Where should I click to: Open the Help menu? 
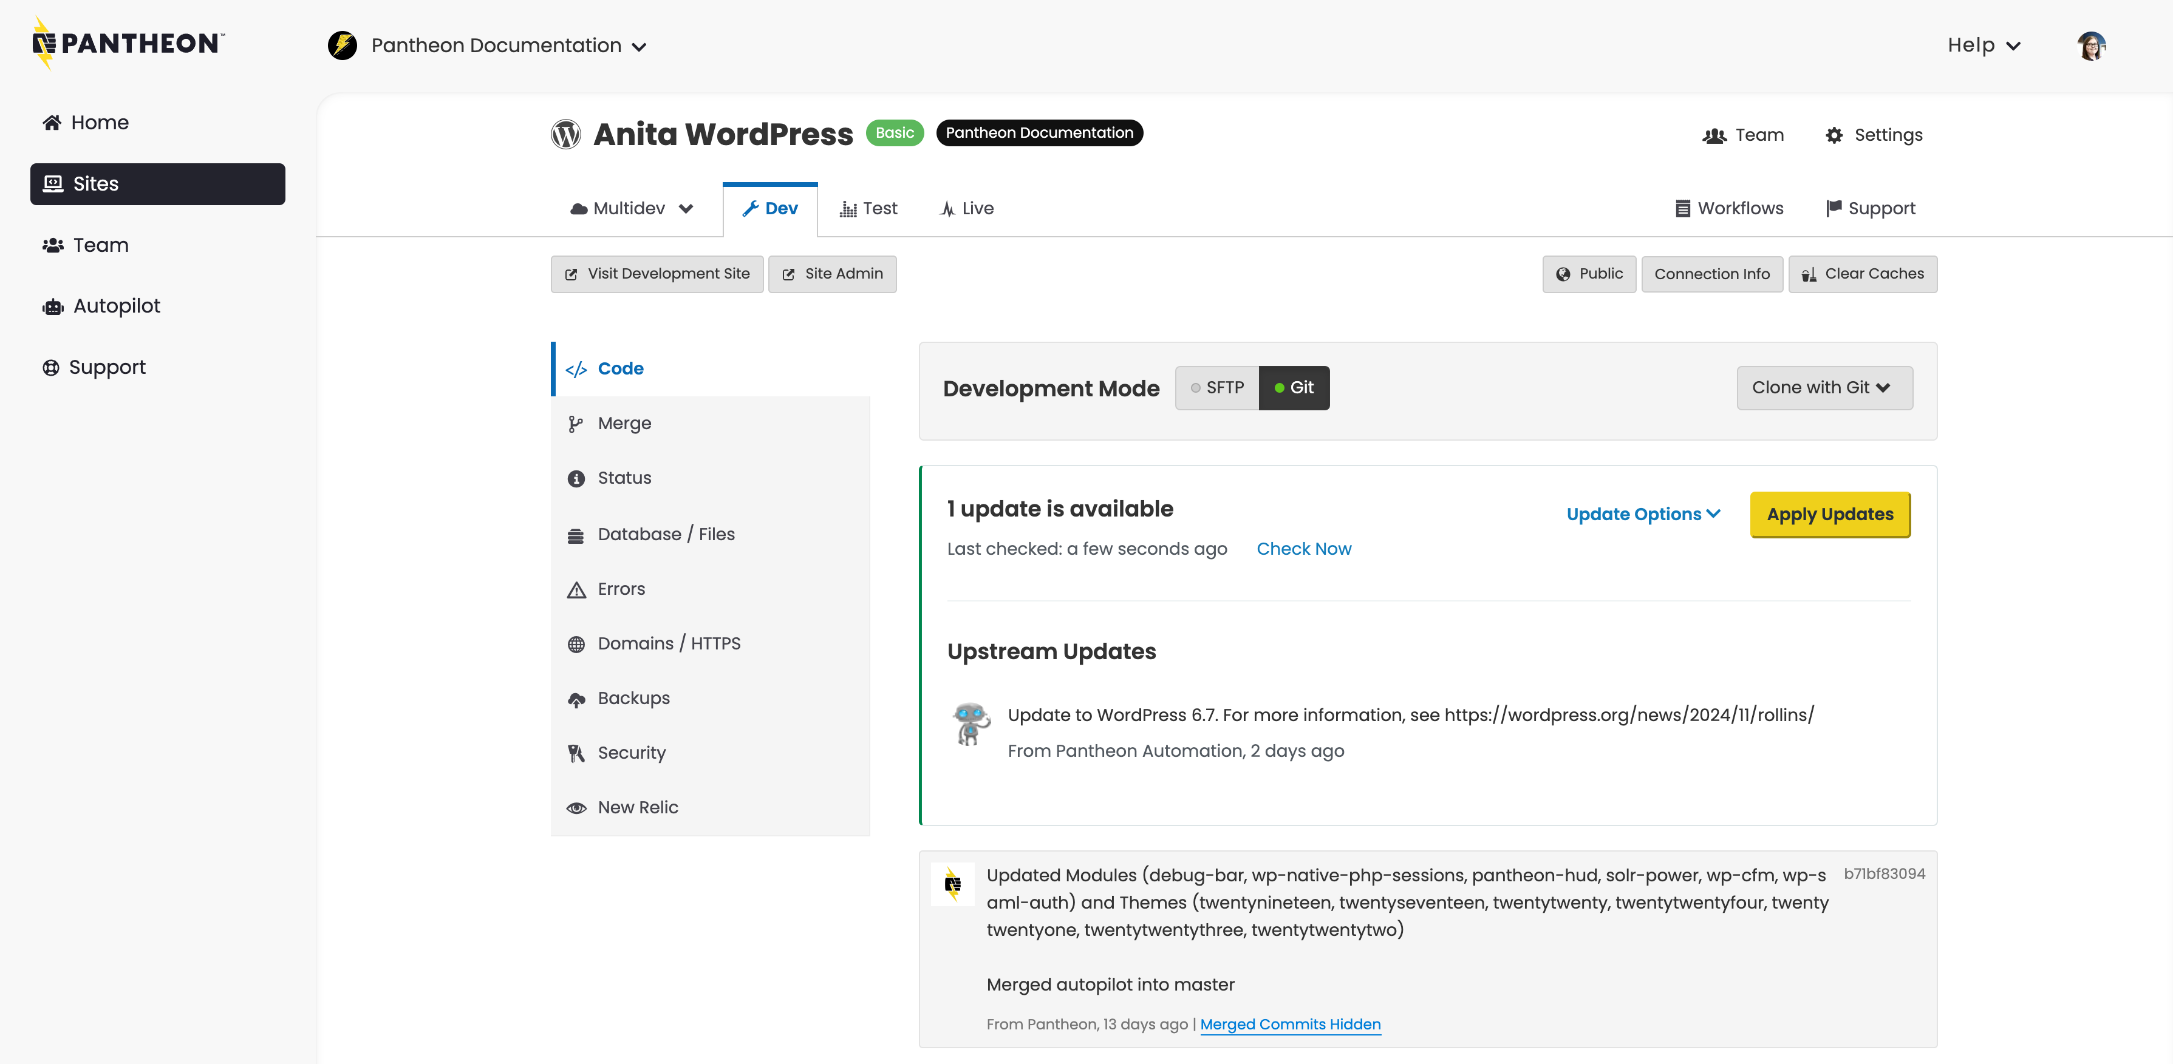(1982, 45)
